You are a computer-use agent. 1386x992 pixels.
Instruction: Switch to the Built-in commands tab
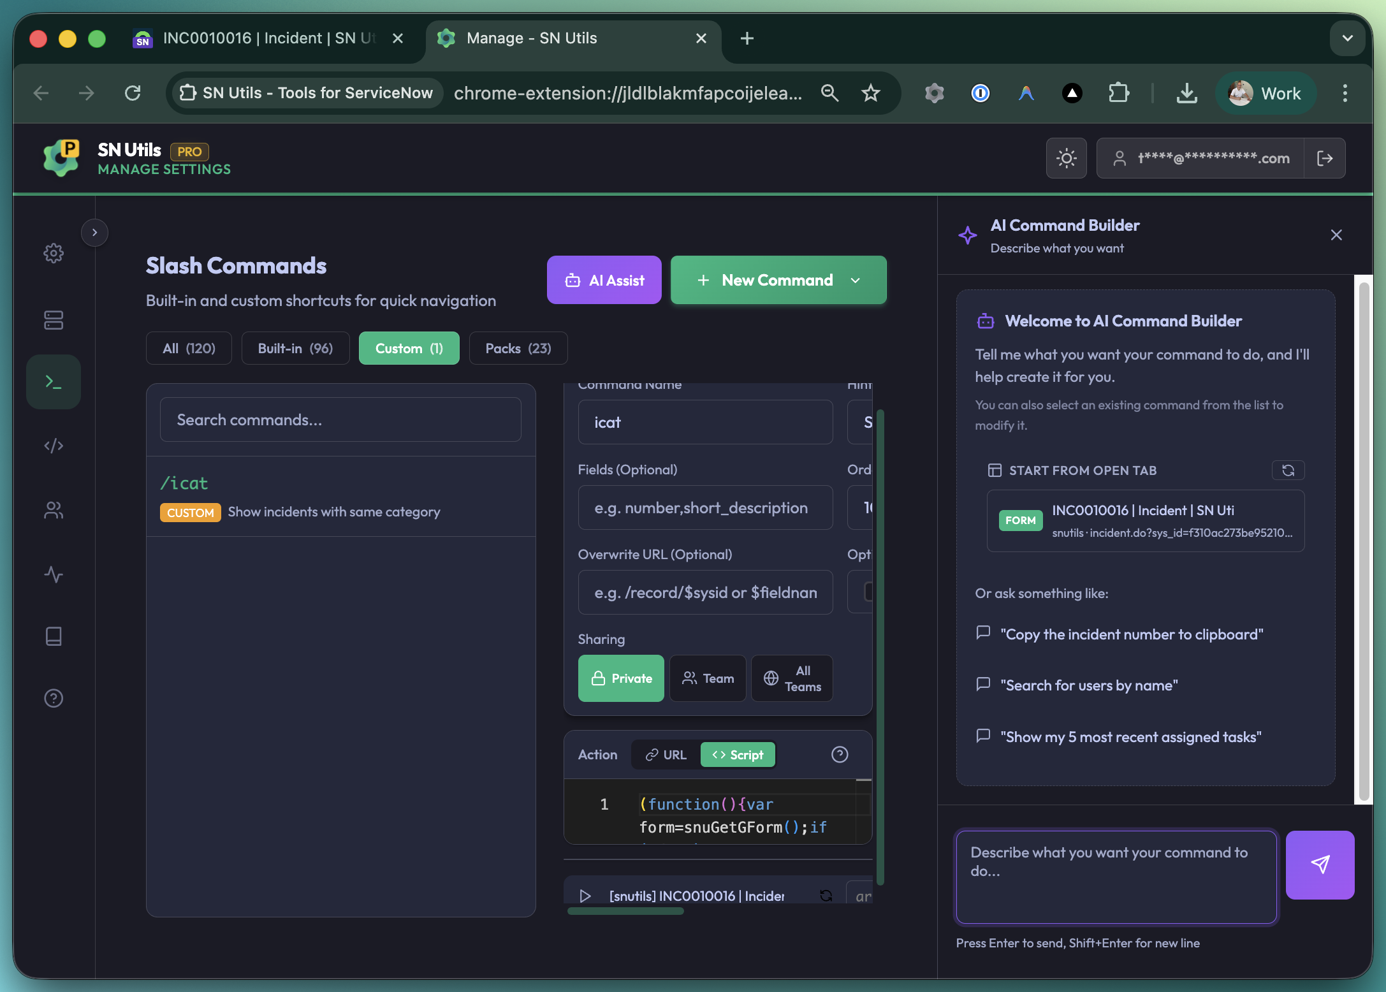coord(295,348)
